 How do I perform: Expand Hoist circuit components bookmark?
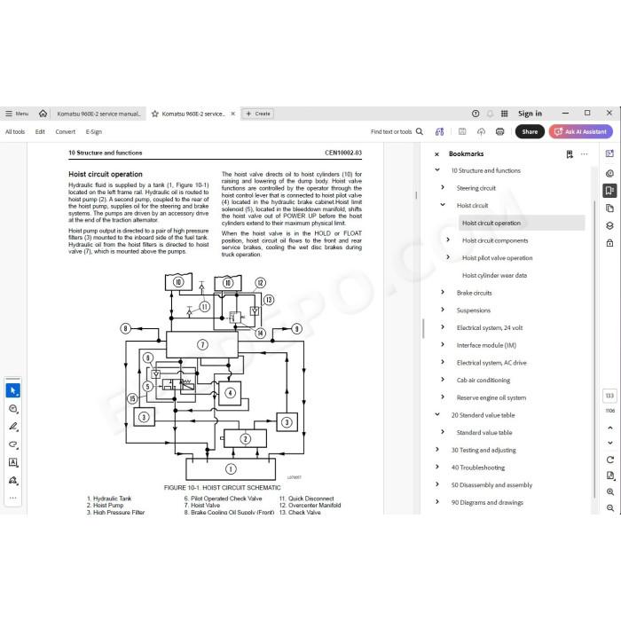coord(448,240)
